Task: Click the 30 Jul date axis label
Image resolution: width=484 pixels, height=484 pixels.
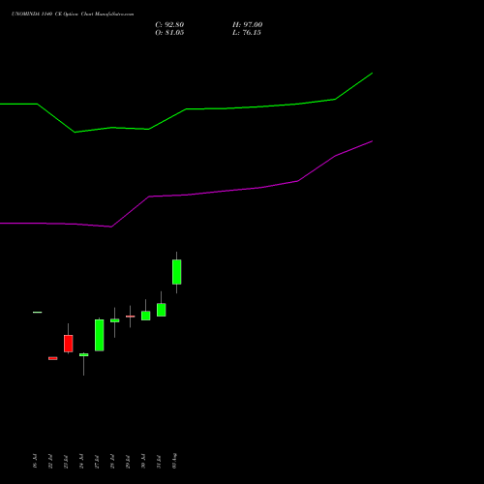Action: [x=143, y=462]
